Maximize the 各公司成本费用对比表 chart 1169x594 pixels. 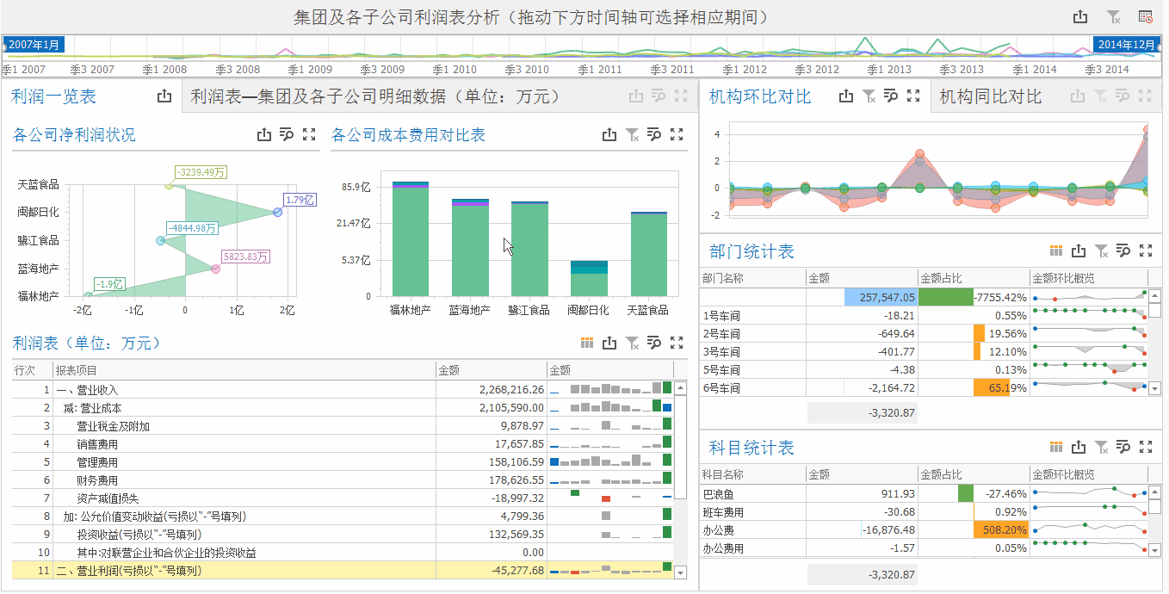coord(677,134)
